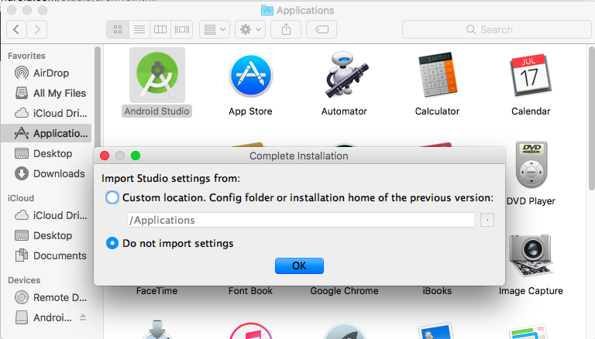Click the browse folder button beside path

click(487, 220)
